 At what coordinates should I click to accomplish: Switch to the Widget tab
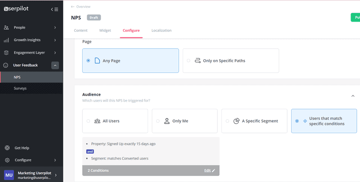(105, 31)
